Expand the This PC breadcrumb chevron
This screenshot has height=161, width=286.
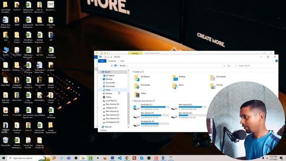pyautogui.click(x=127, y=66)
